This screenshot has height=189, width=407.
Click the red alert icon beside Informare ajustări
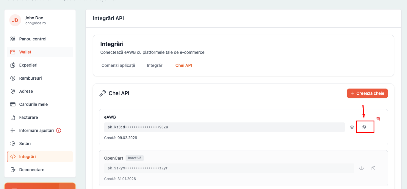(x=59, y=130)
